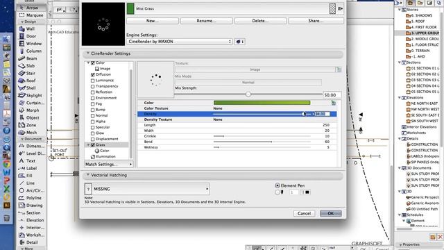Collapse the Vectorial Hatching section

(x=88, y=175)
